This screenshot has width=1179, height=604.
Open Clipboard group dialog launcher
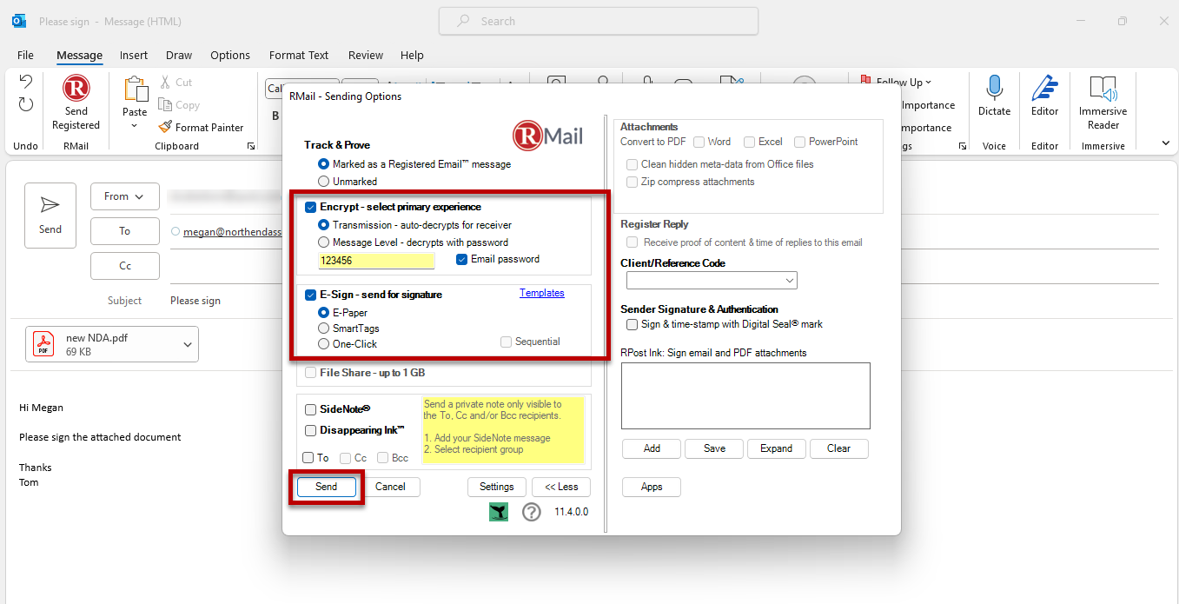pos(251,146)
